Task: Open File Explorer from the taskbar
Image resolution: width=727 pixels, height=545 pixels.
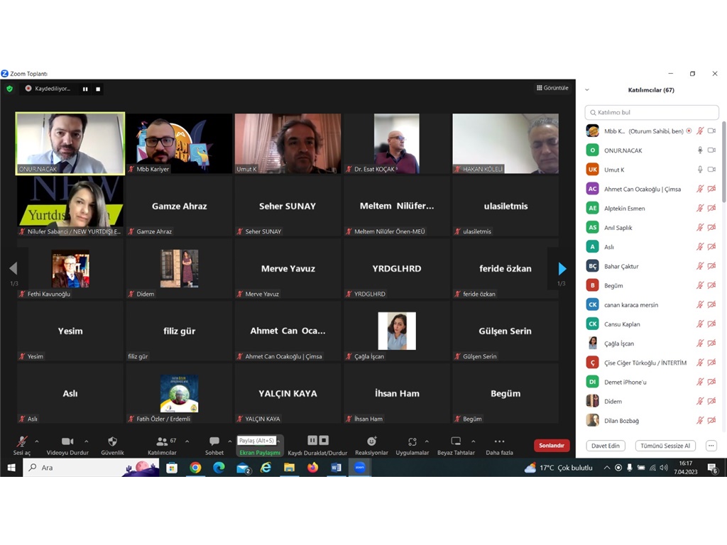Action: [290, 468]
